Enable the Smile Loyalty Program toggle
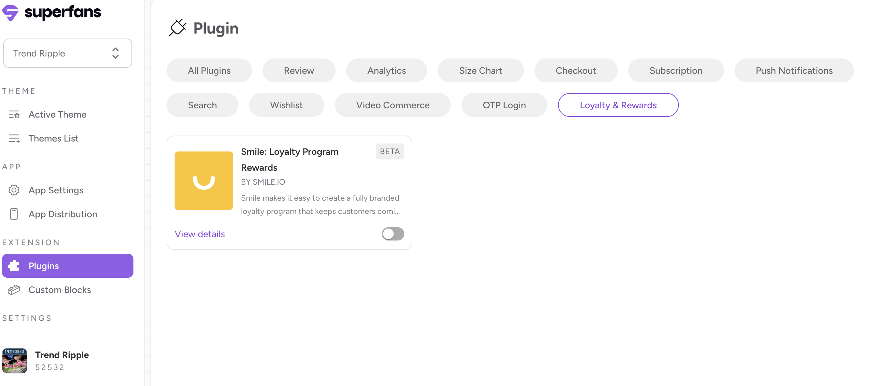 [393, 234]
